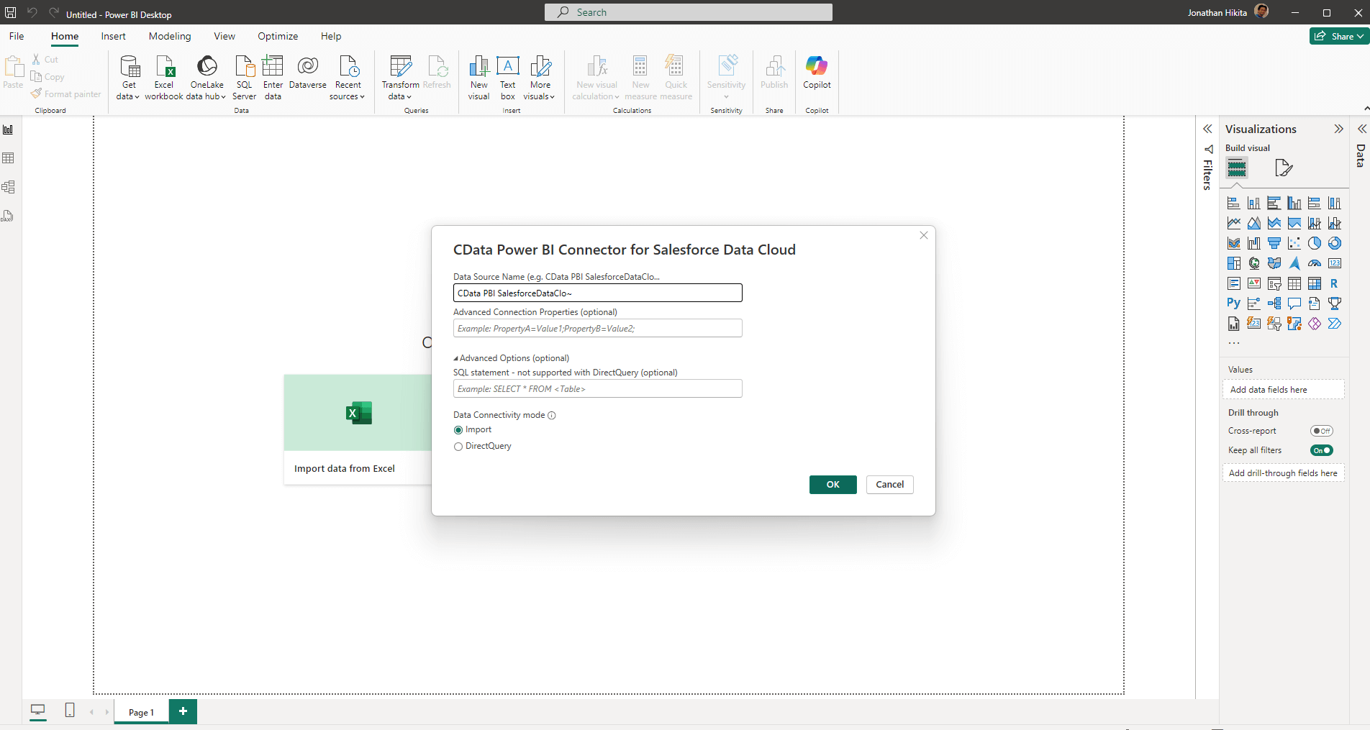Switch to the Modeling ribbon tab
The height and width of the screenshot is (730, 1370).
tap(170, 36)
